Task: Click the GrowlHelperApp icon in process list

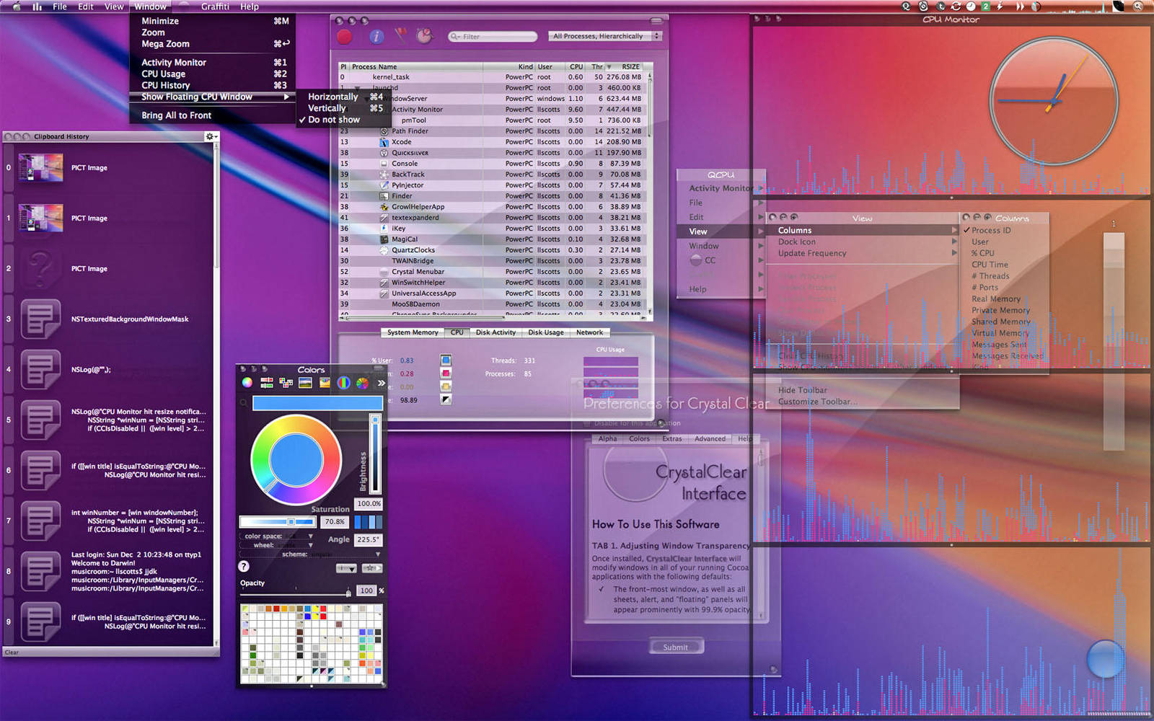Action: [384, 207]
